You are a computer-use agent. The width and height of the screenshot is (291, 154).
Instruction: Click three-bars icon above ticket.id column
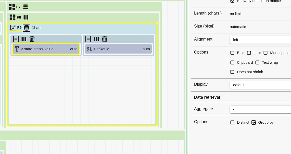96,39
